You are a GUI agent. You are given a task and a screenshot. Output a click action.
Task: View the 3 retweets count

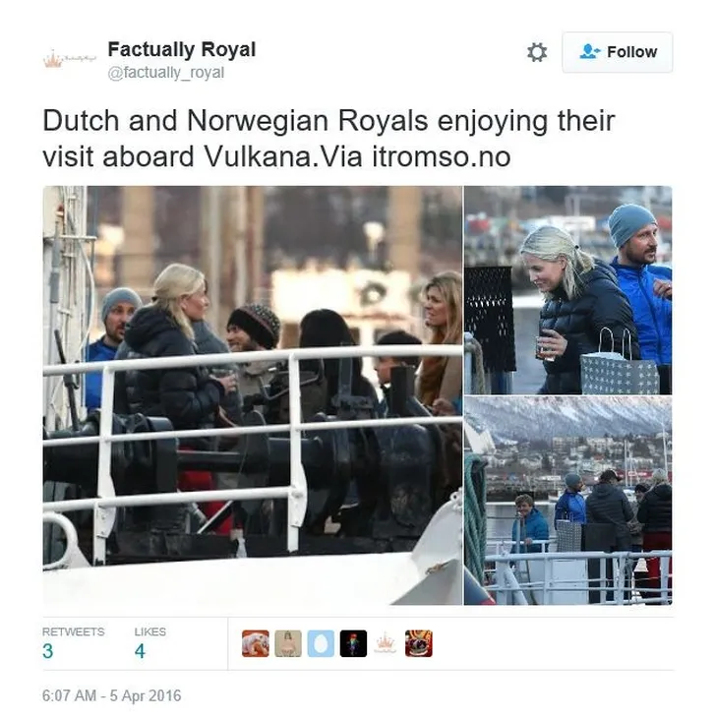47,651
